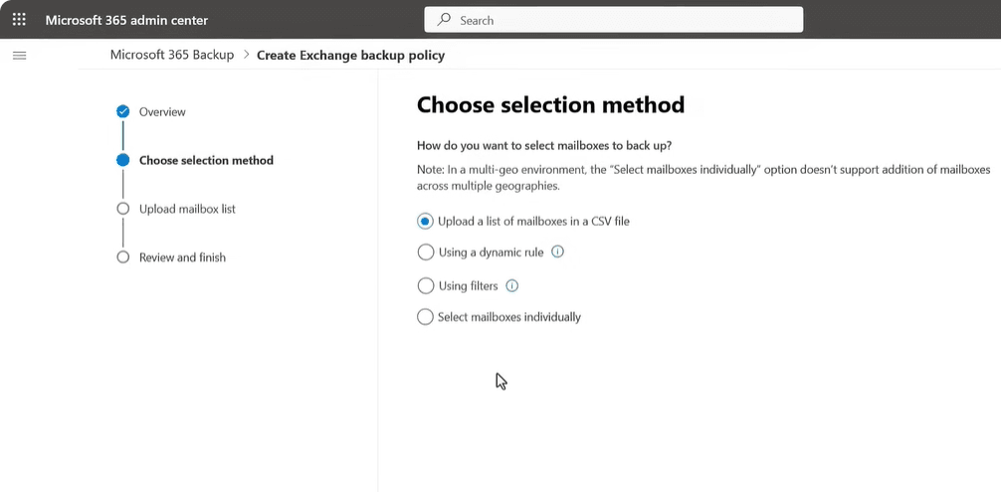Select Upload a list of mailboxes in CSV
This screenshot has width=1001, height=492.
[x=426, y=222]
